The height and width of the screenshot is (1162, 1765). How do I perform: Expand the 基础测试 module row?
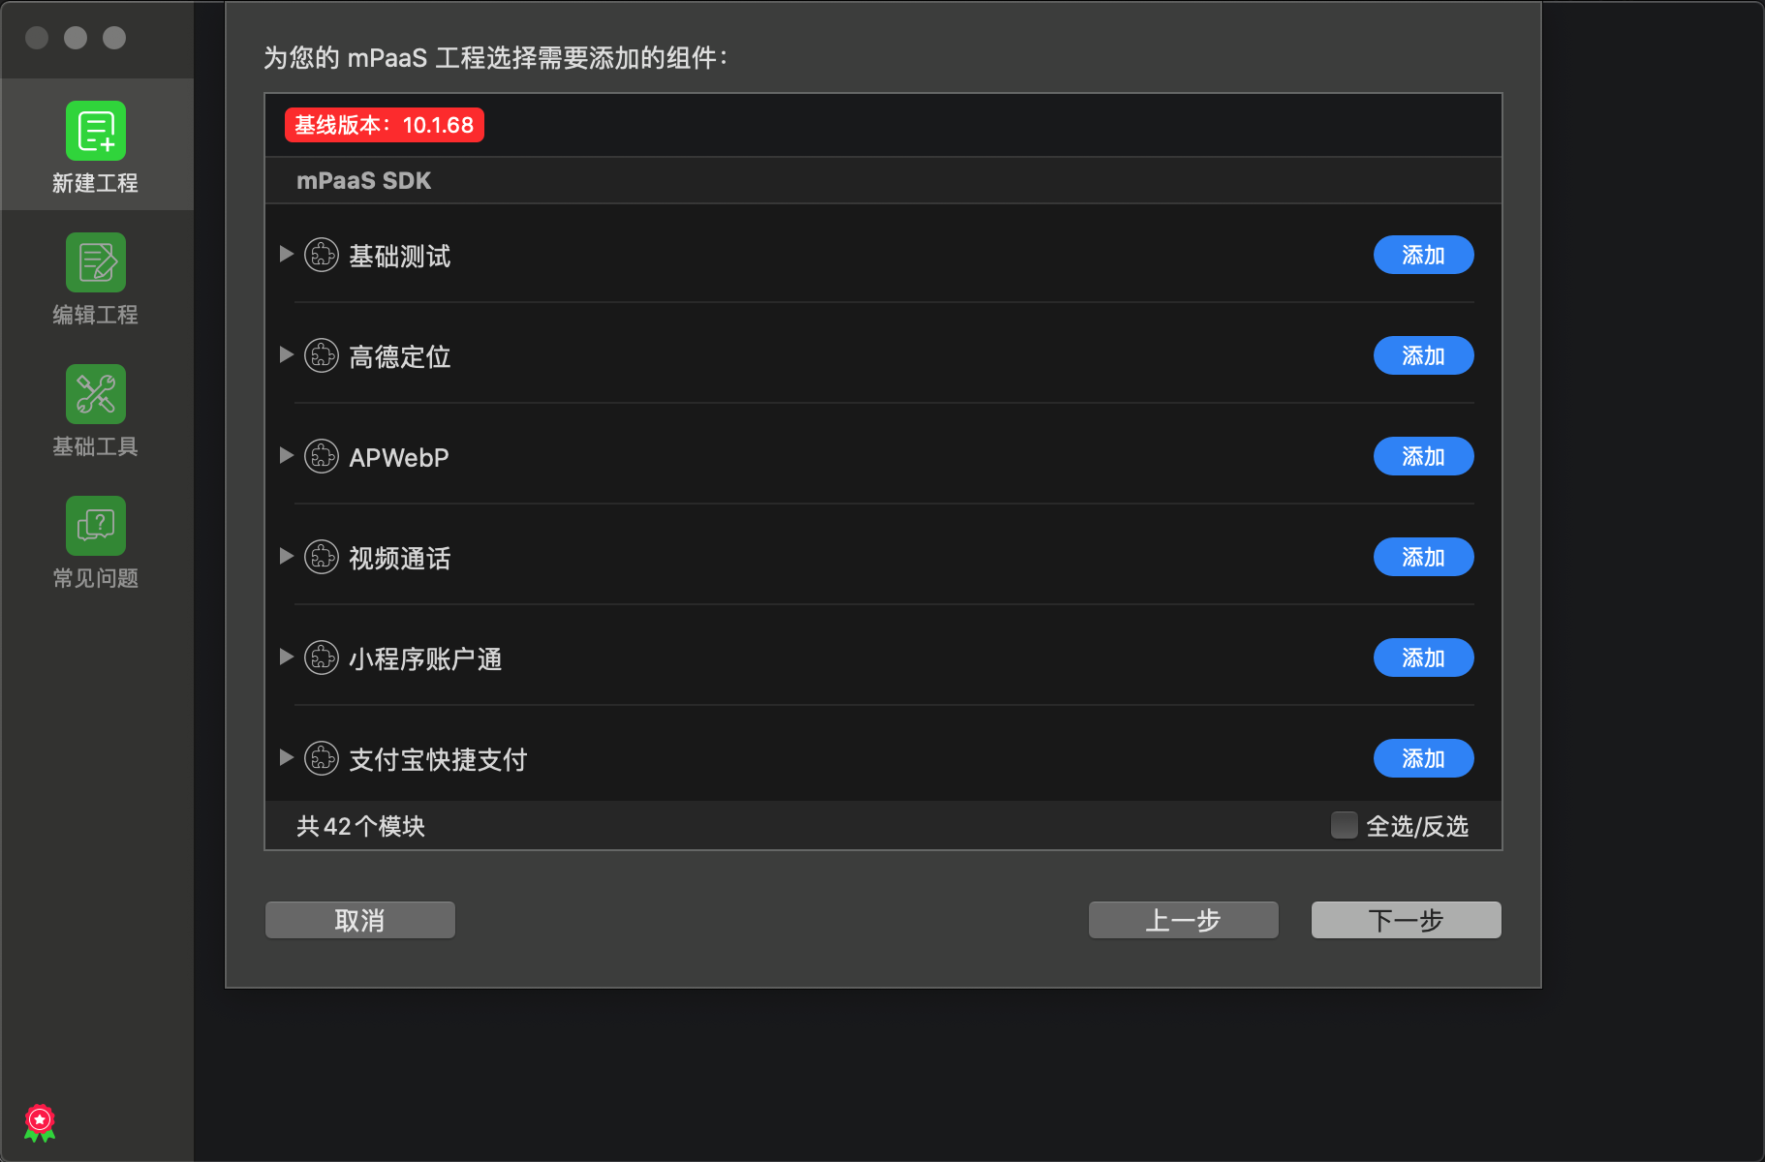click(x=287, y=254)
